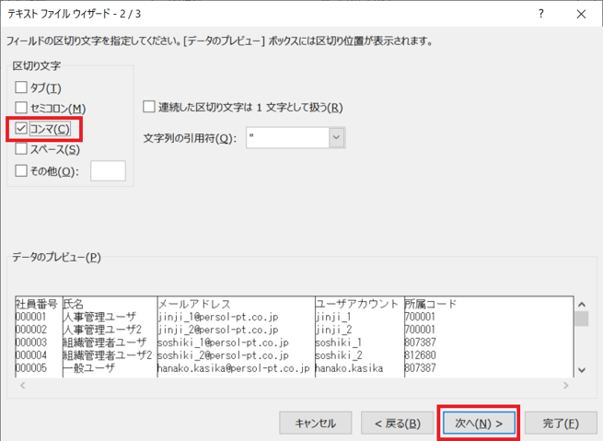This screenshot has height=441, width=603.
Task: Click the その他 custom delimiter input box
Action: [x=108, y=170]
